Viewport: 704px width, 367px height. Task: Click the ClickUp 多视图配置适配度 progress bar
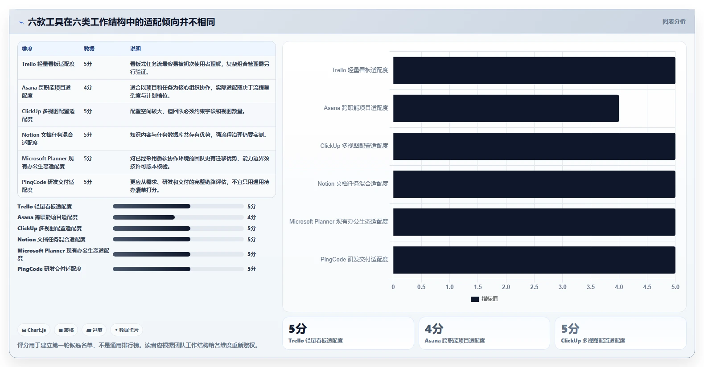tap(178, 228)
